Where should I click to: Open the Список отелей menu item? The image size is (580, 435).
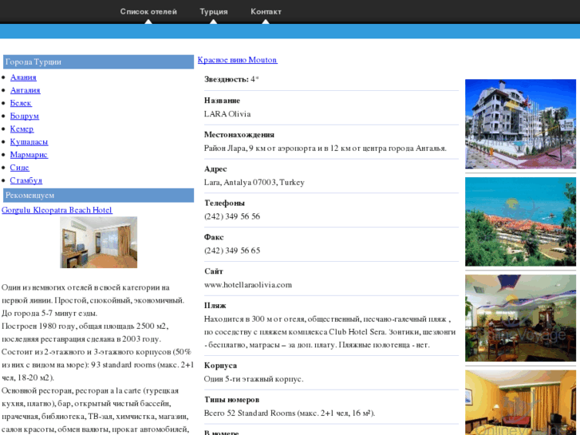(148, 12)
